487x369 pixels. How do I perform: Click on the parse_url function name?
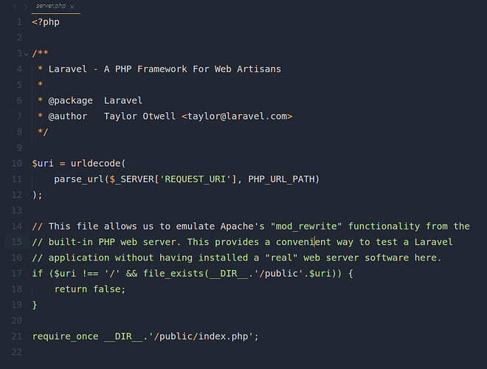pos(78,179)
